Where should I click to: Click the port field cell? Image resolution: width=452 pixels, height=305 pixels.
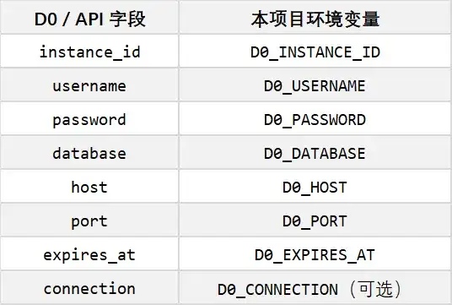point(89,220)
